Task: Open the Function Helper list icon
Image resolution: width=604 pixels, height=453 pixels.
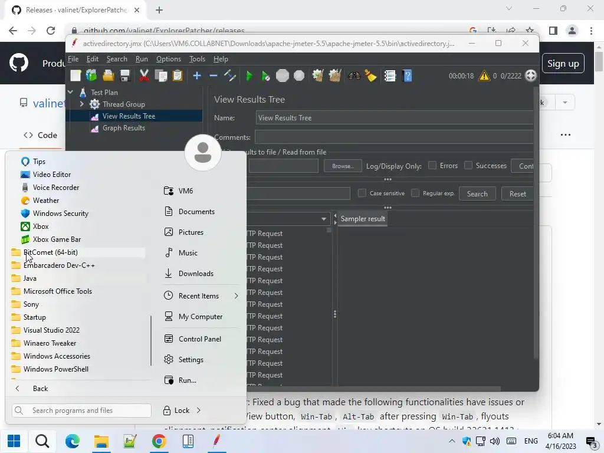Action: [390, 75]
